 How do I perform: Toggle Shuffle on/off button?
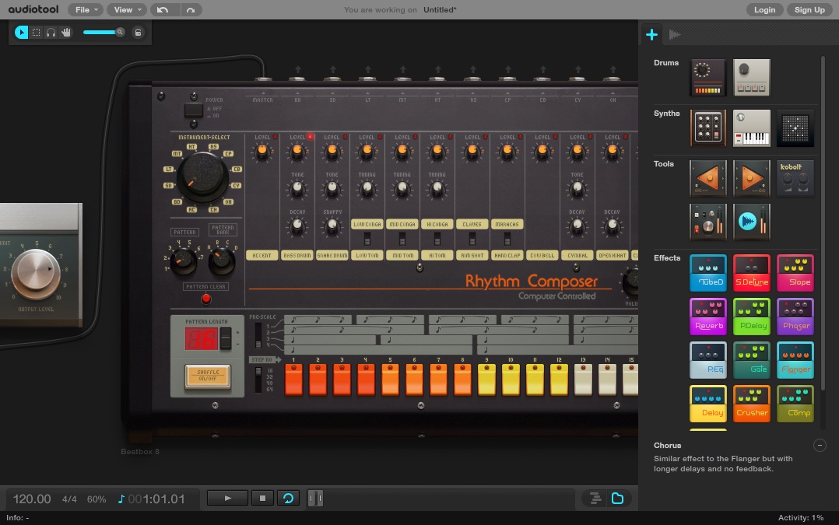click(x=208, y=376)
